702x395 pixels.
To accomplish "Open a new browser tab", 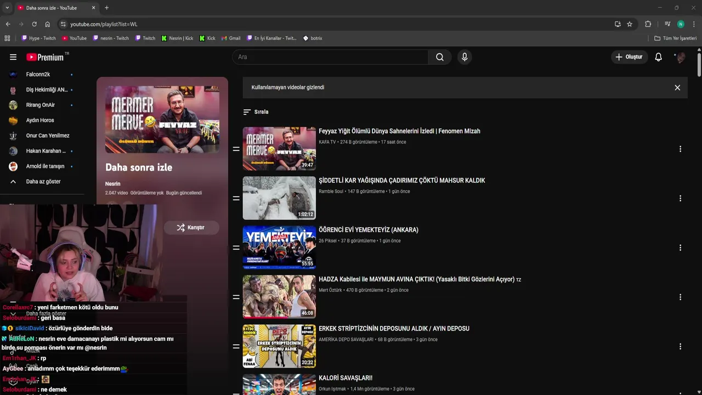I will click(106, 8).
